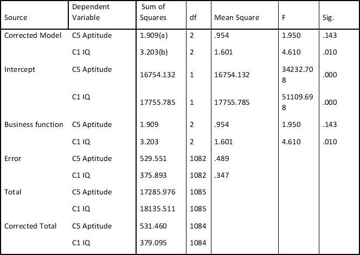Select Mean Square '.954' in Corrected Model row
Viewport: 360px width, 255px height.
click(222, 36)
